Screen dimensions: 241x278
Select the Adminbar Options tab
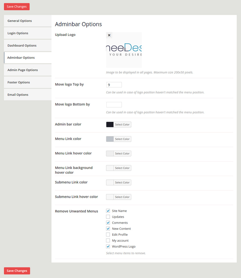coord(28,58)
